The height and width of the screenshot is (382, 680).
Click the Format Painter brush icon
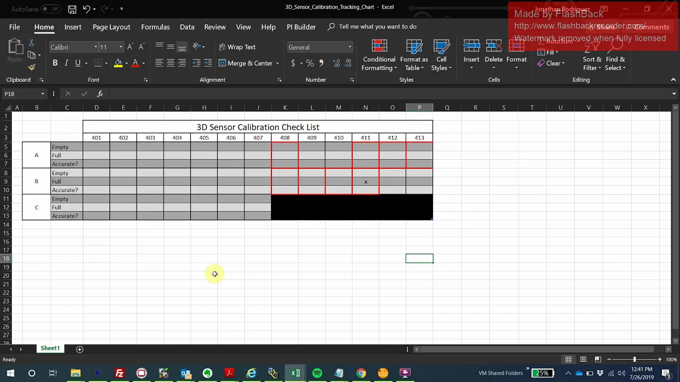31,67
